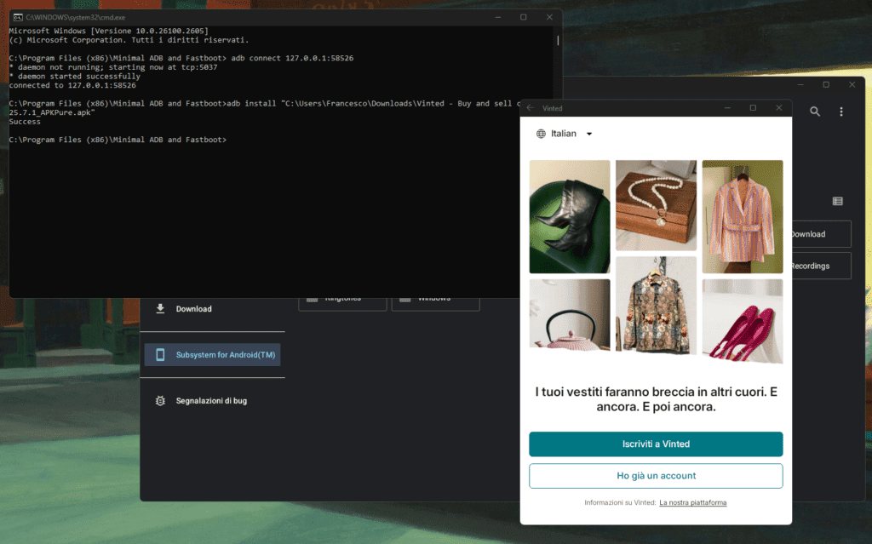Click Ho già un account button
This screenshot has width=872, height=544.
pyautogui.click(x=656, y=476)
